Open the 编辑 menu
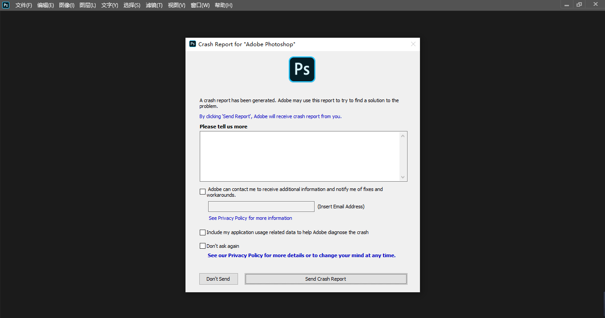This screenshot has height=318, width=605. point(45,5)
